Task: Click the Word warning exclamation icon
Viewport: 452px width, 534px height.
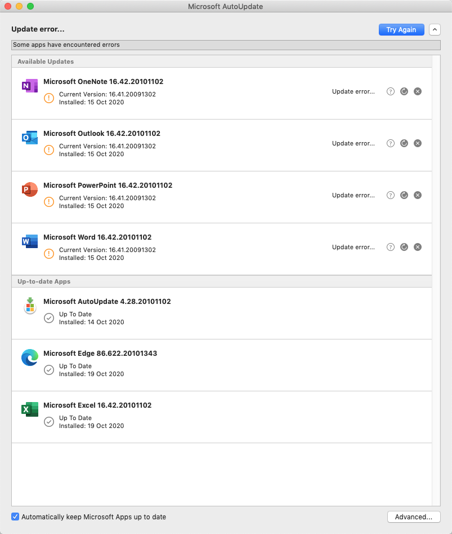Action: [x=49, y=254]
